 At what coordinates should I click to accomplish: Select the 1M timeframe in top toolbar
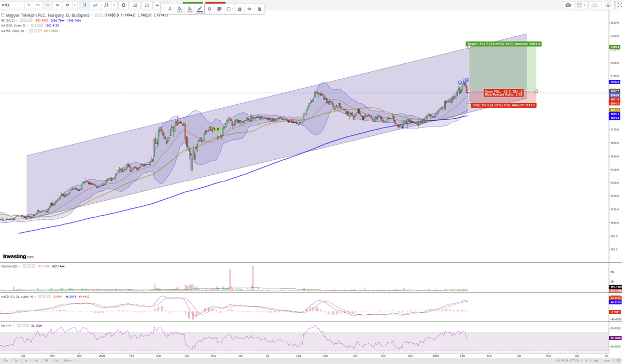56,5
